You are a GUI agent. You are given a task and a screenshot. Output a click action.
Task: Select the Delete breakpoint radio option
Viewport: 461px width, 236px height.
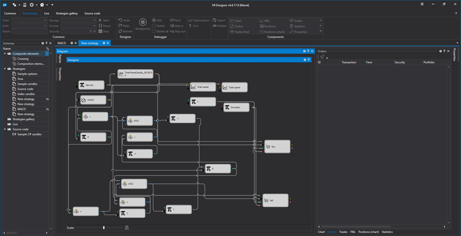point(154,26)
